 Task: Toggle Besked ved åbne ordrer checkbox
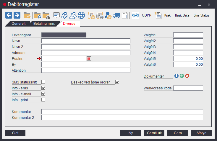117,82
